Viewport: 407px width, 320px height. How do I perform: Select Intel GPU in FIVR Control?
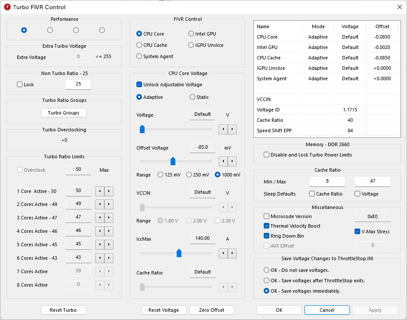(x=202, y=34)
